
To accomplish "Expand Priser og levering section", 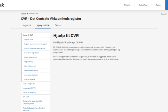I will click(x=29, y=92).
